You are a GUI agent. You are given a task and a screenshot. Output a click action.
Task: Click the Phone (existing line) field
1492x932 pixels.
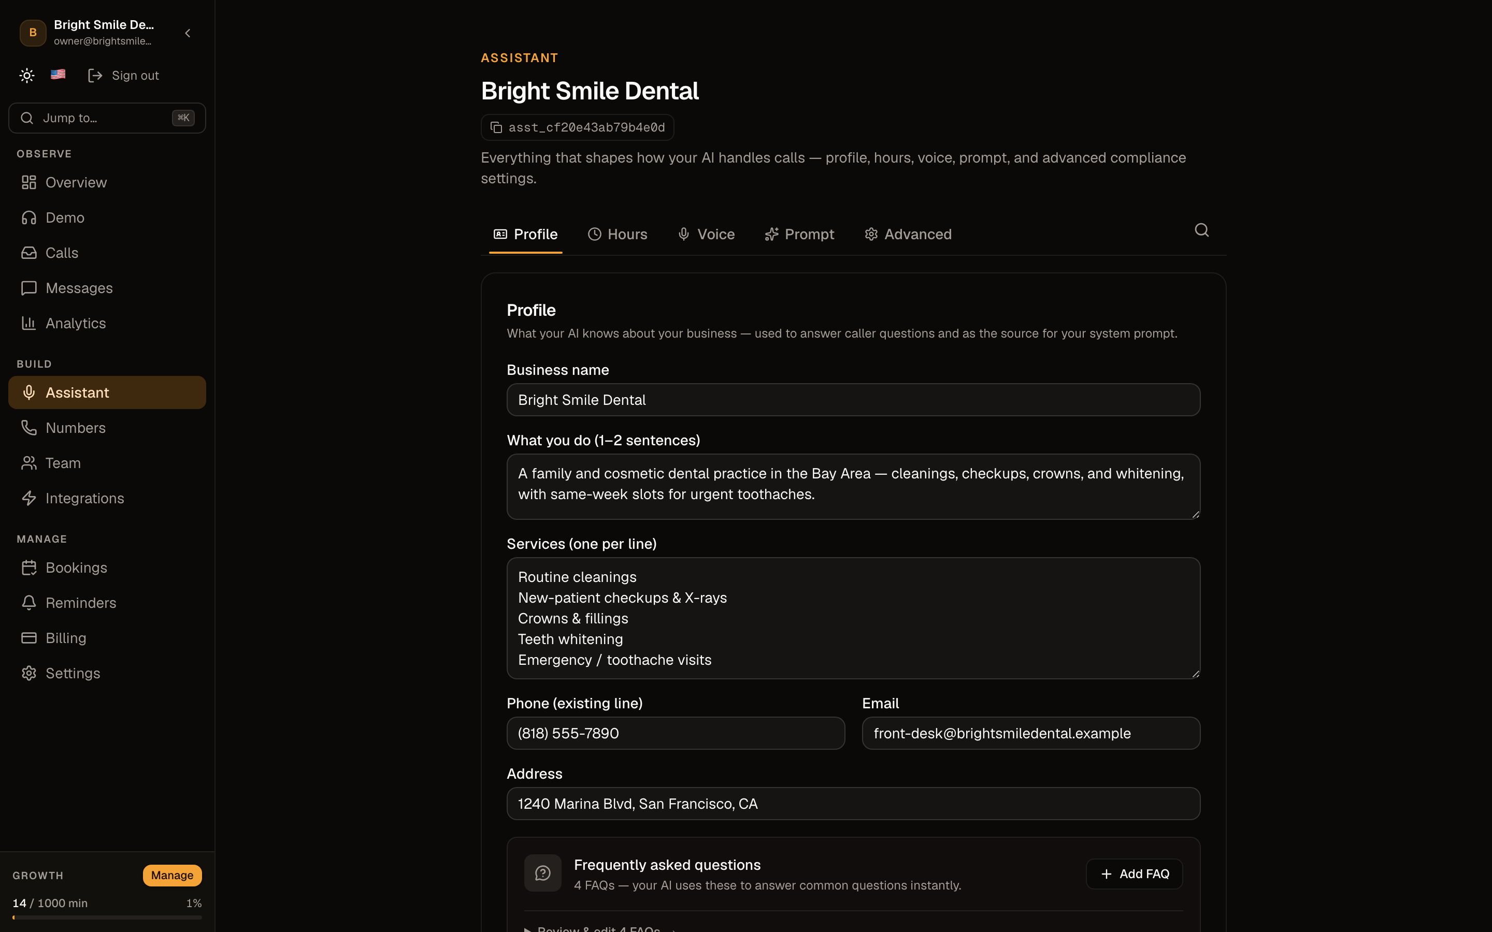[x=676, y=734]
